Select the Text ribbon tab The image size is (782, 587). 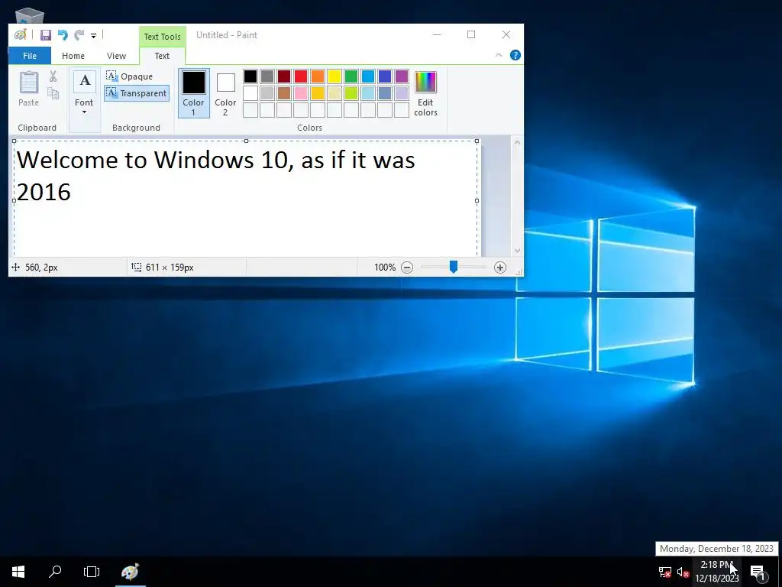[x=162, y=55]
